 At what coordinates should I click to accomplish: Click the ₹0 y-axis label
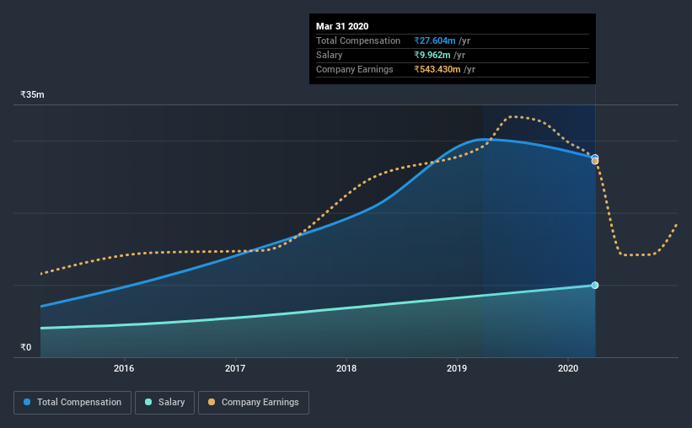tap(26, 347)
